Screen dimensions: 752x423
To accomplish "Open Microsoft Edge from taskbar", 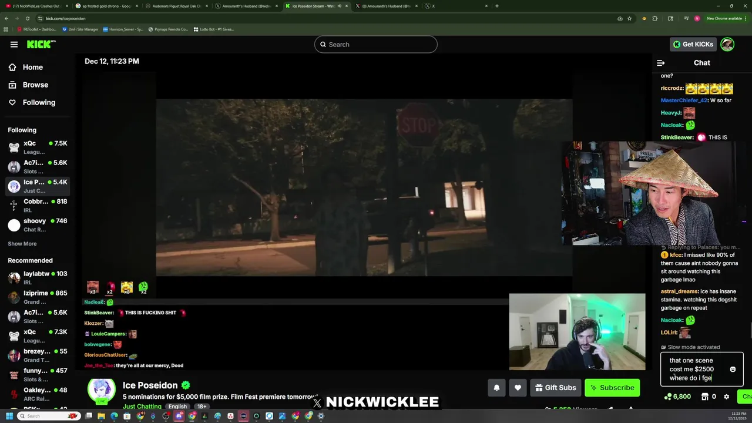I will tap(114, 416).
